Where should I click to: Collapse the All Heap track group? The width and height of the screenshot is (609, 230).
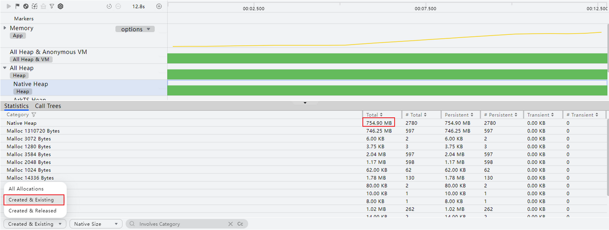(x=5, y=68)
